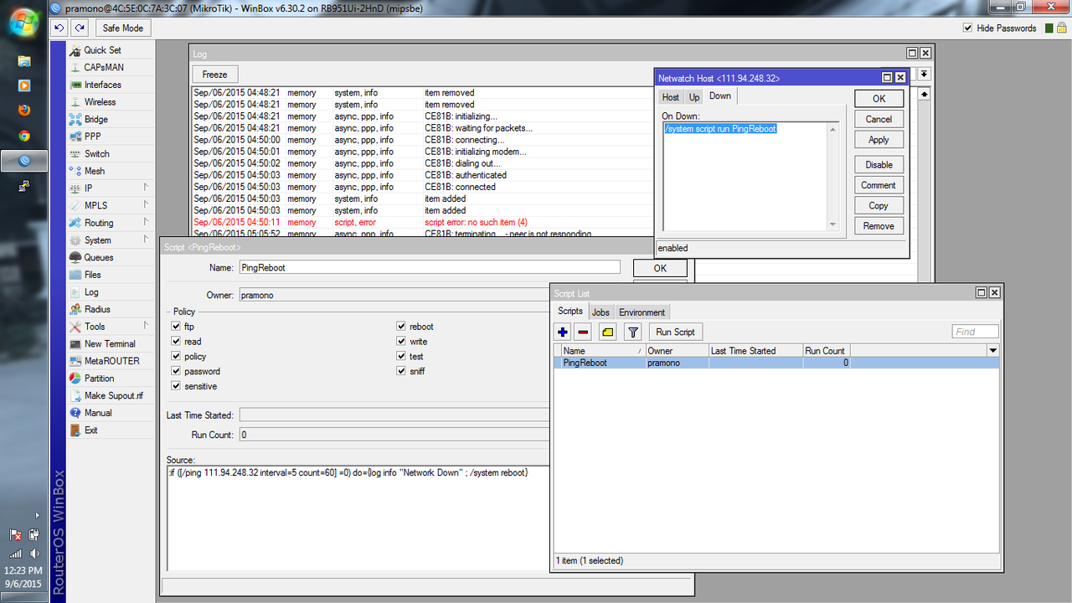Open the Radius menu
This screenshot has height=603, width=1072.
[x=96, y=309]
